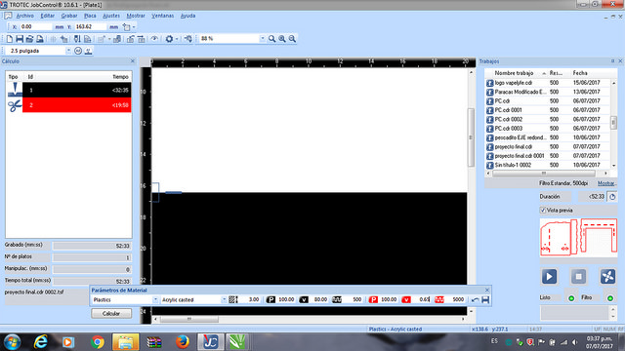The width and height of the screenshot is (625, 351).
Task: Open Google Chrome from taskbar
Action: (98, 342)
